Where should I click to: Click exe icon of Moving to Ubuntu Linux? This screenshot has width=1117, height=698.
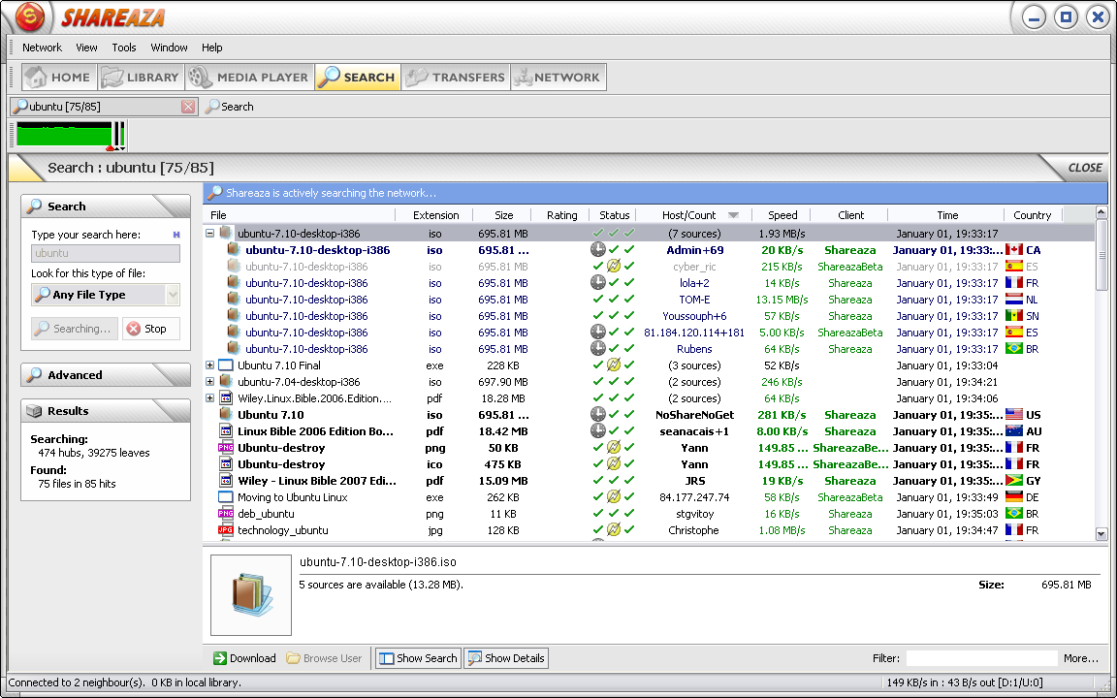tap(226, 497)
